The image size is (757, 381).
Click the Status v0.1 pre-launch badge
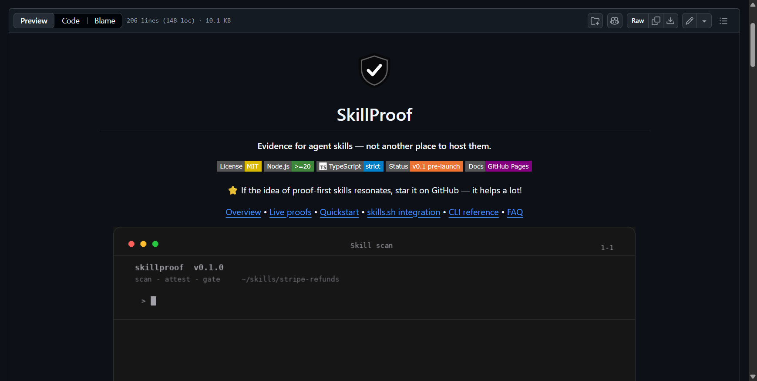click(424, 166)
